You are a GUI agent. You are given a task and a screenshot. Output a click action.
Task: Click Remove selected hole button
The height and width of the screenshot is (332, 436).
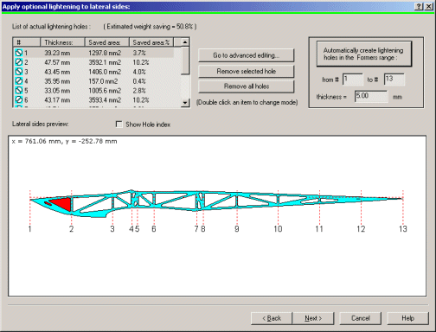click(x=247, y=71)
